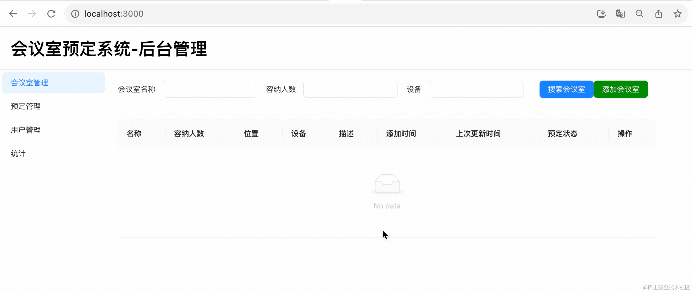This screenshot has height=292, width=692.
Task: Select 会议室管理 in the sidebar
Action: pos(29,83)
